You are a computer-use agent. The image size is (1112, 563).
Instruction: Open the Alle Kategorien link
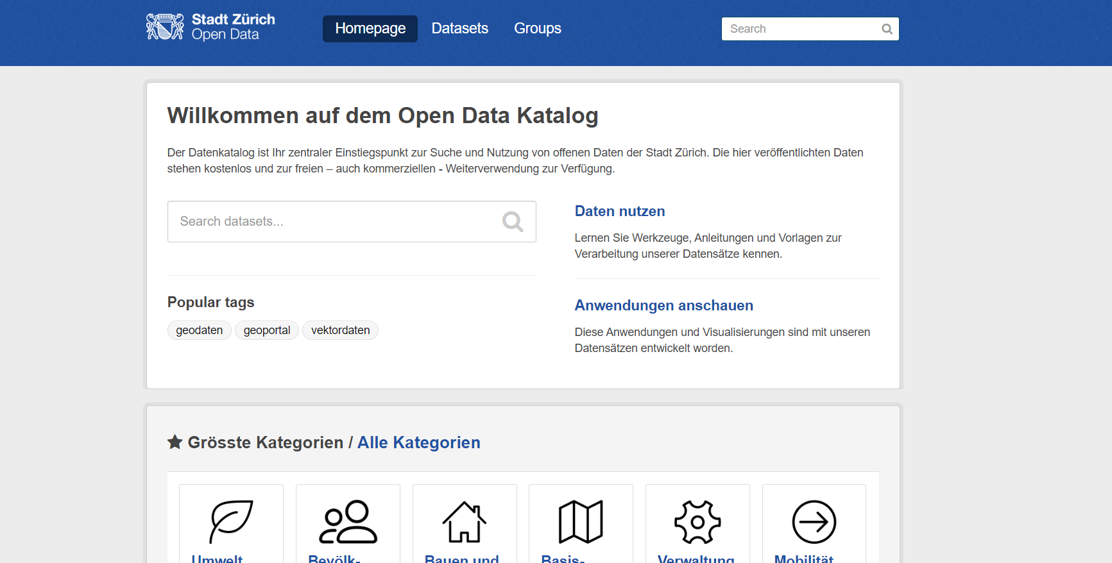coord(418,442)
